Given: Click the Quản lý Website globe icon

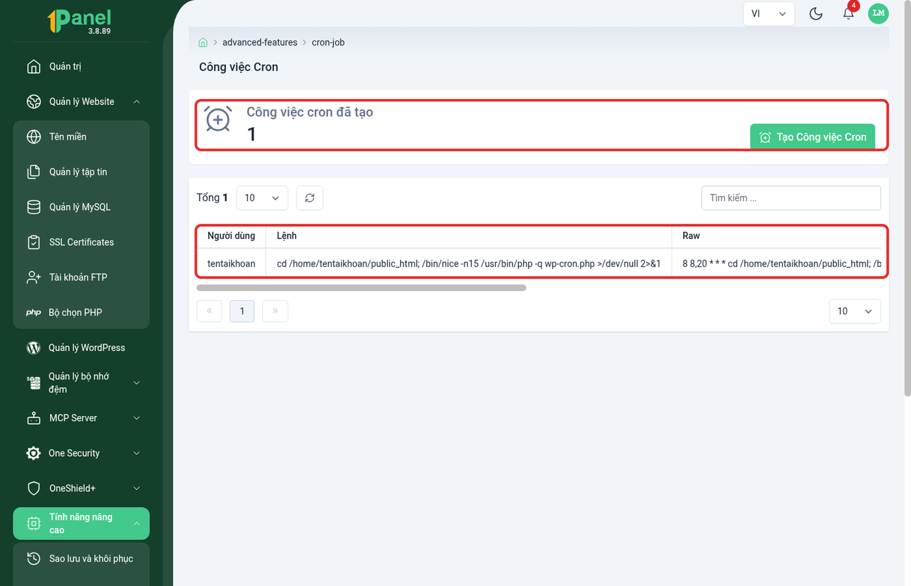Looking at the screenshot, I should (x=34, y=102).
